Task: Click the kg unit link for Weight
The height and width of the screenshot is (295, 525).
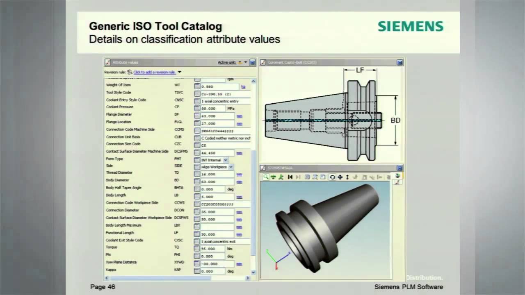Action: 243,86
